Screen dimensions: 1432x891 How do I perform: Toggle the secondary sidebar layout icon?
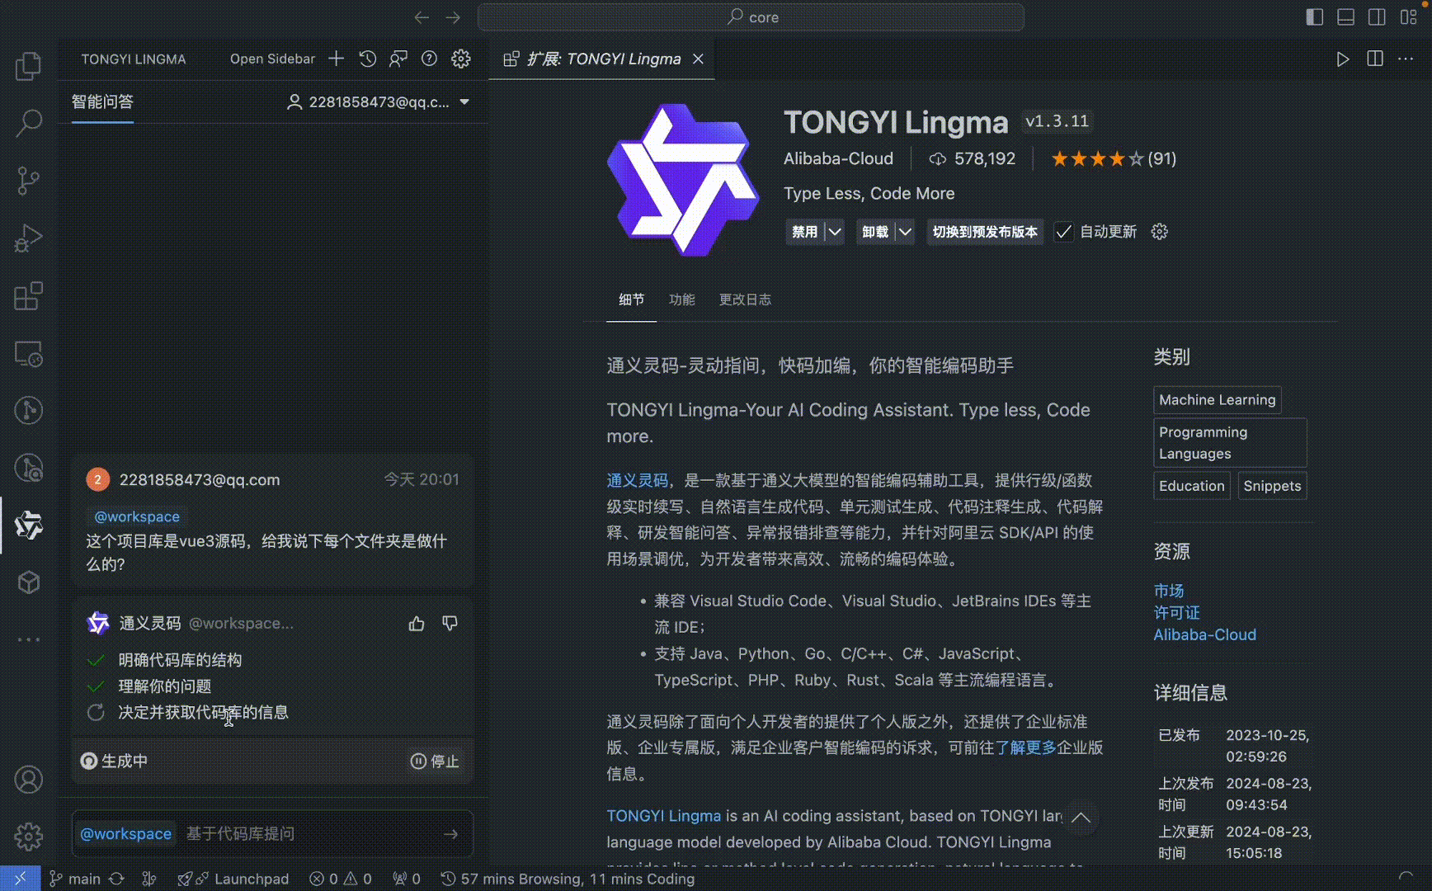tap(1377, 17)
